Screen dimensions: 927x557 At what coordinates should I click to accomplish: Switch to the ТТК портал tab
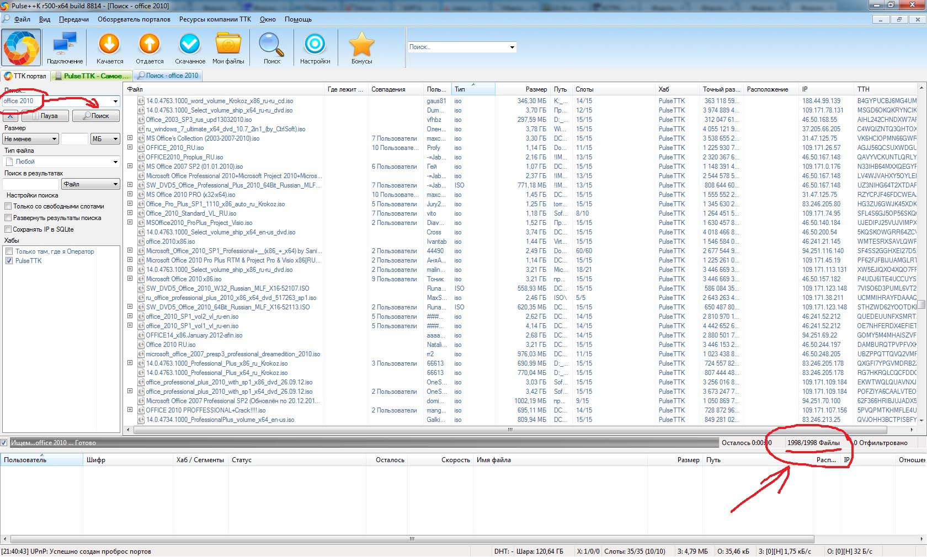point(25,76)
